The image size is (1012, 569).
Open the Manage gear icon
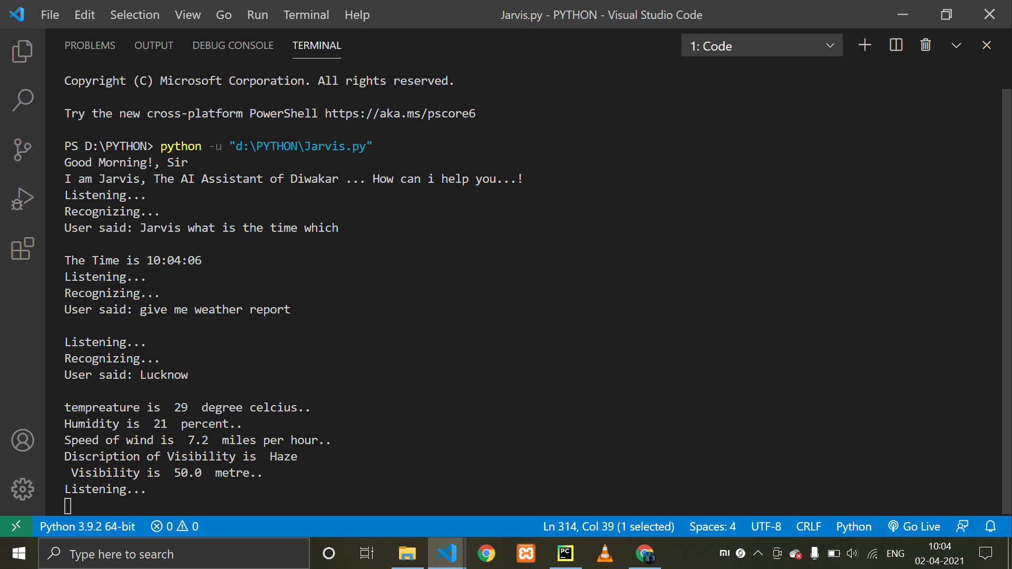pos(22,489)
